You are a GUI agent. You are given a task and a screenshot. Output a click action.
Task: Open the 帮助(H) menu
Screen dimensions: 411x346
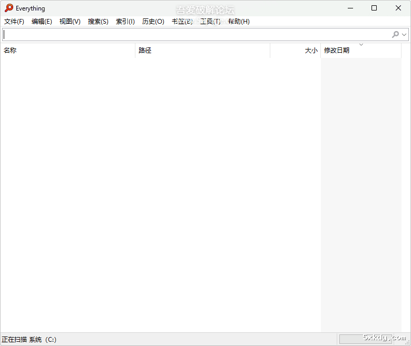pyautogui.click(x=239, y=22)
